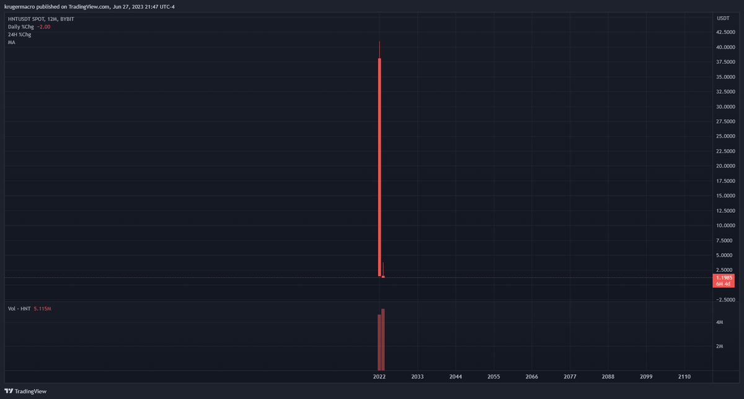Click the -2.00 Daily %Chg value
Viewport: 744px width, 399px height.
click(43, 27)
